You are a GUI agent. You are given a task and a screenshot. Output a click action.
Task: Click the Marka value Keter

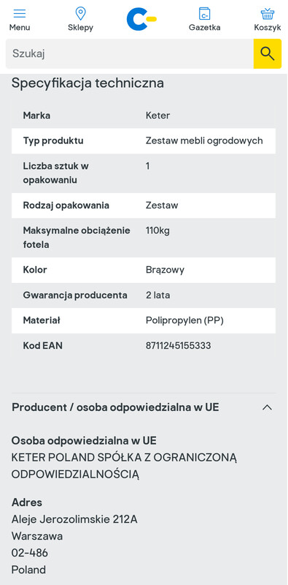click(x=157, y=116)
